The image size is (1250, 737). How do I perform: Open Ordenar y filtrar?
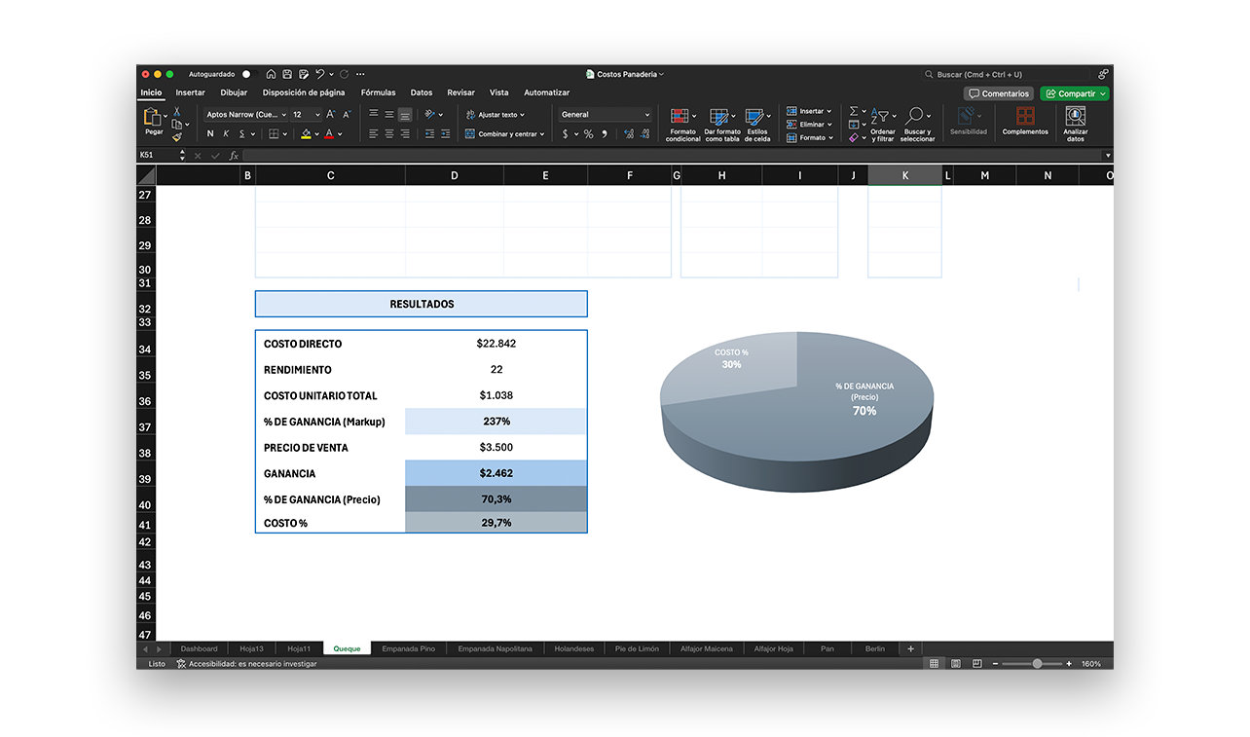coord(883,125)
